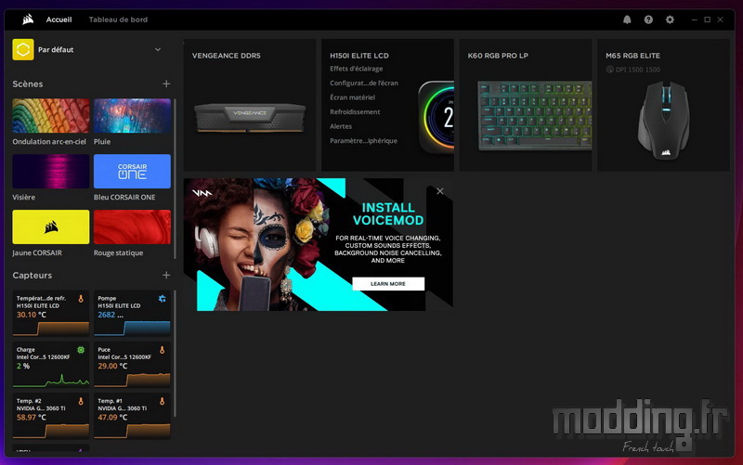Click the Pompe sensor fan icon

pyautogui.click(x=162, y=299)
